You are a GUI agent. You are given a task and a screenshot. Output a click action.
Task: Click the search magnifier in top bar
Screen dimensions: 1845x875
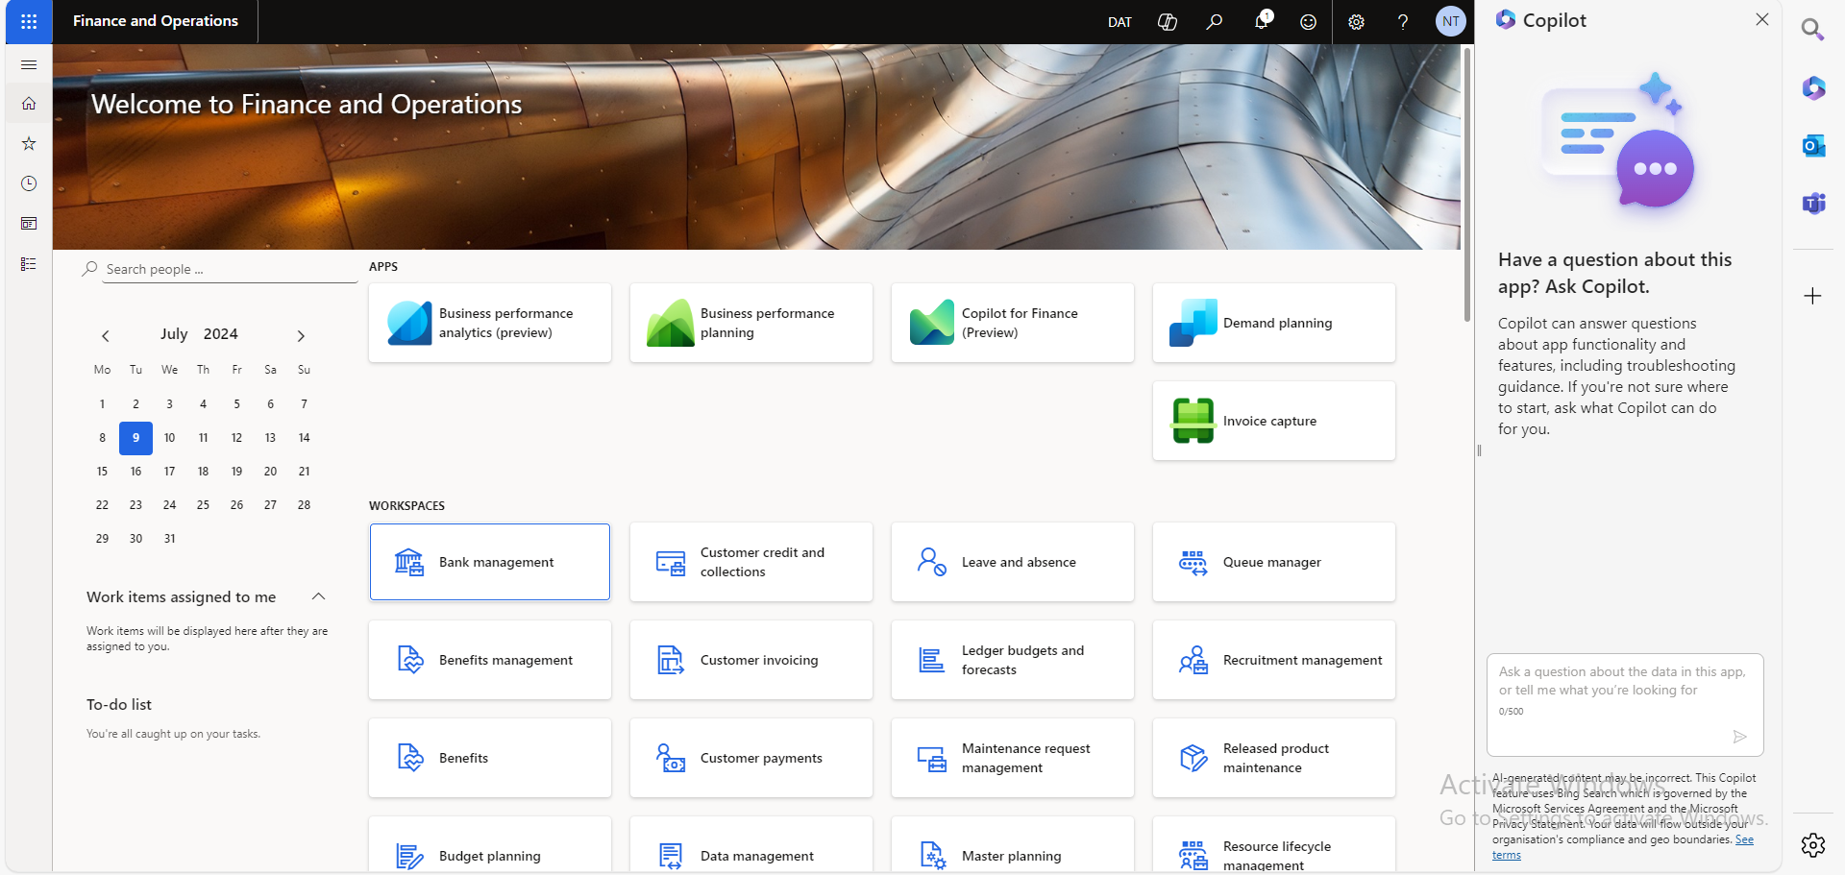click(1215, 21)
